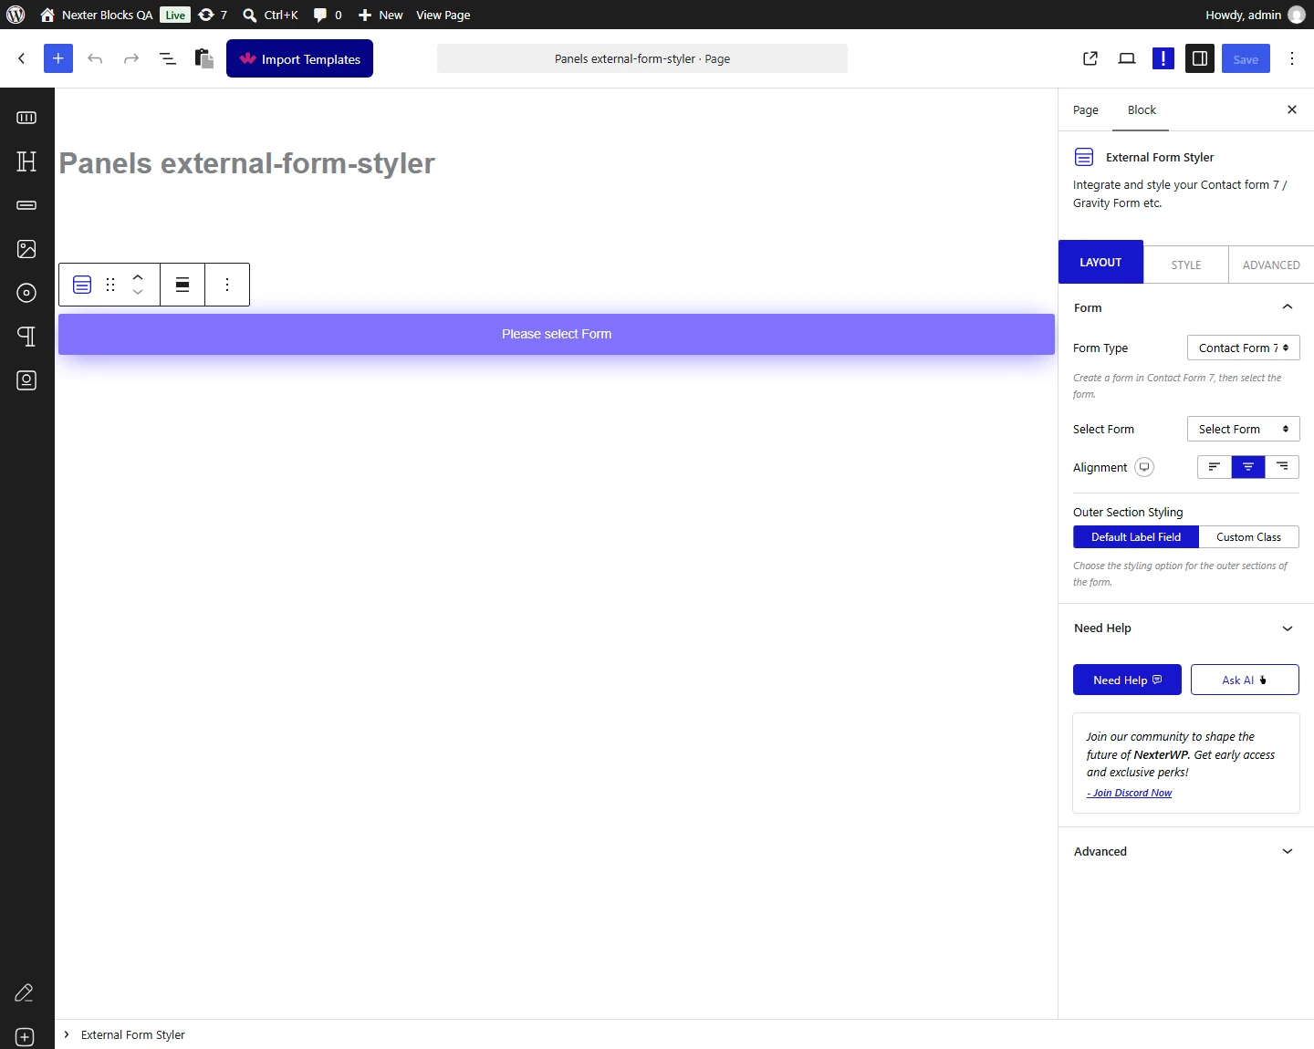This screenshot has width=1314, height=1049.
Task: Select right alignment option
Action: pos(1282,467)
